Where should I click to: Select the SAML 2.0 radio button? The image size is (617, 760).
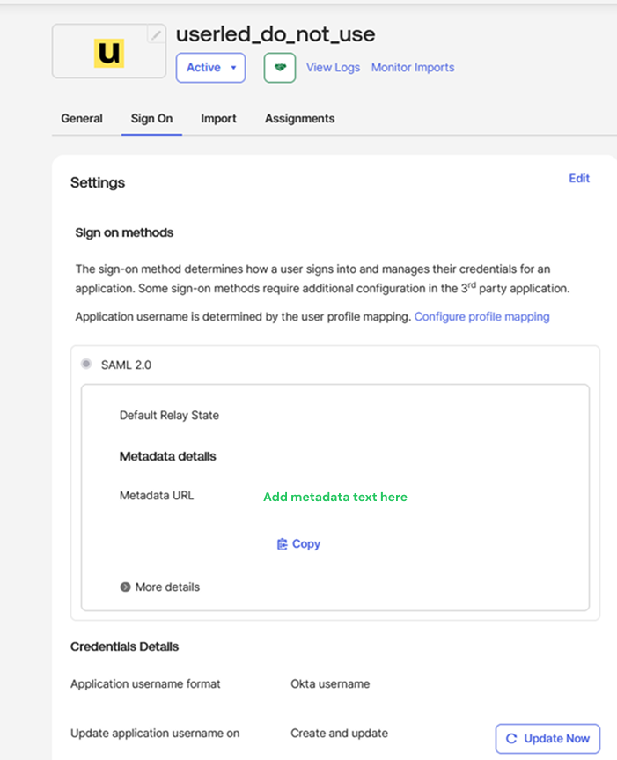[86, 364]
